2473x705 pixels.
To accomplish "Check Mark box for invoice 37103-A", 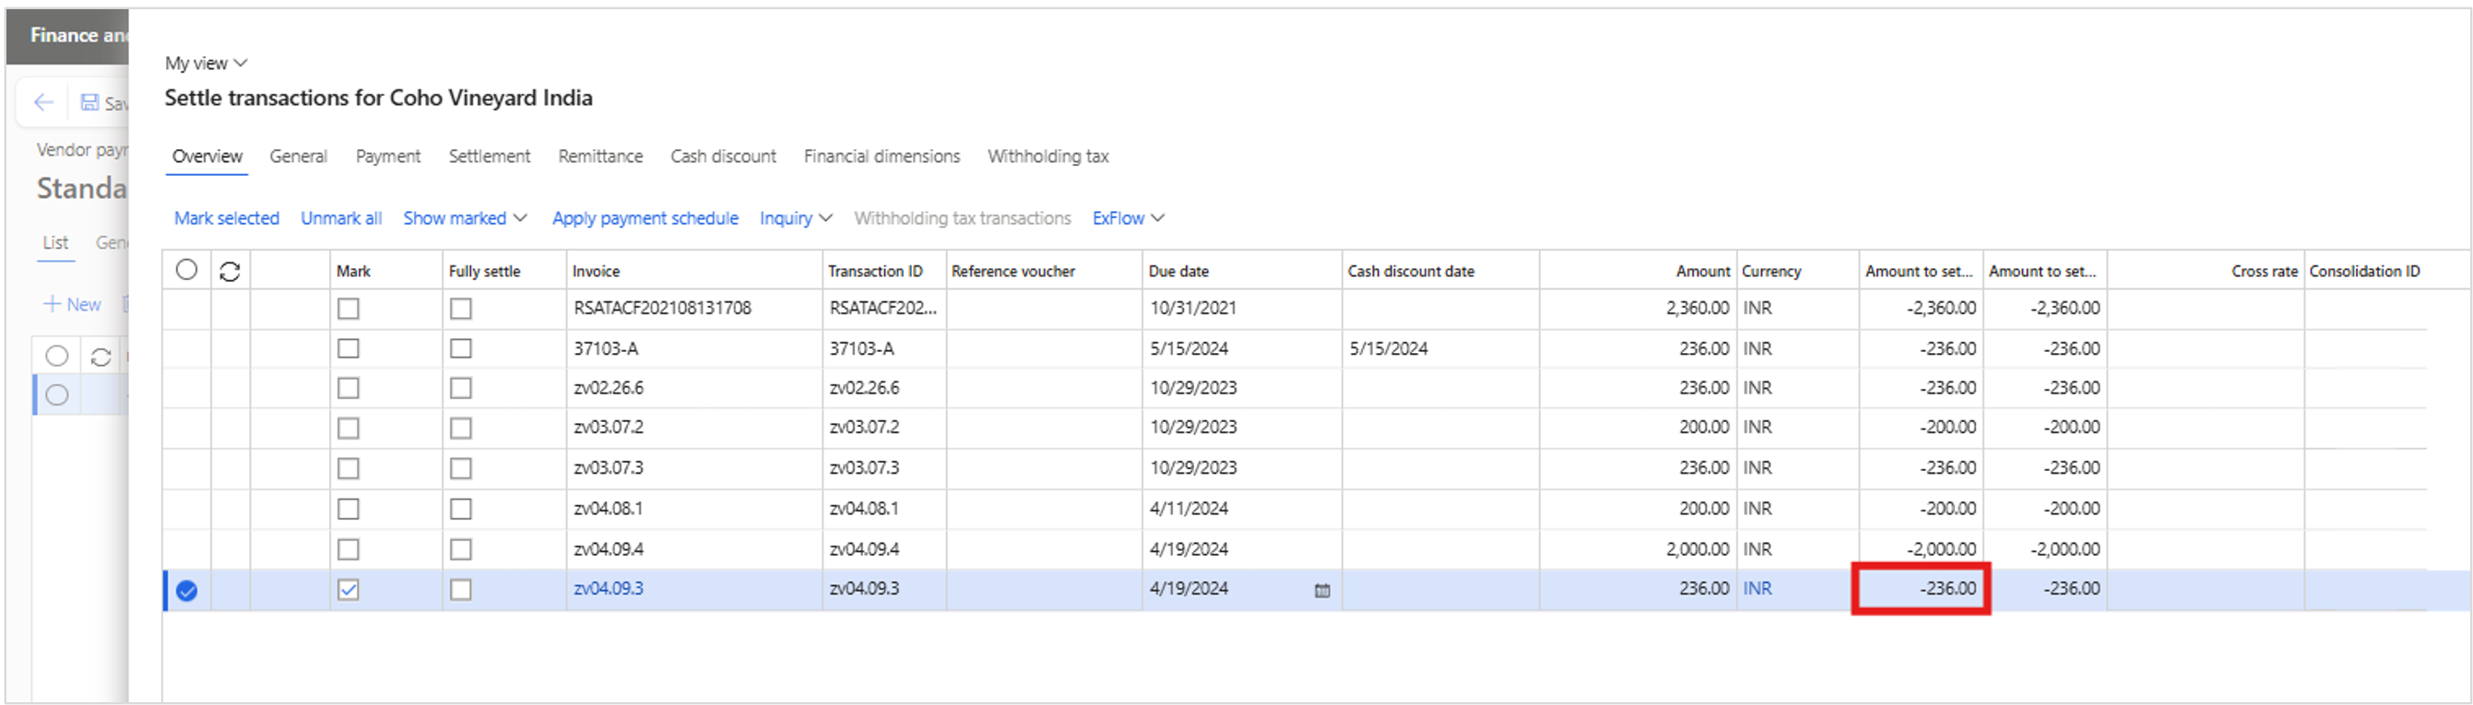I will 349,348.
